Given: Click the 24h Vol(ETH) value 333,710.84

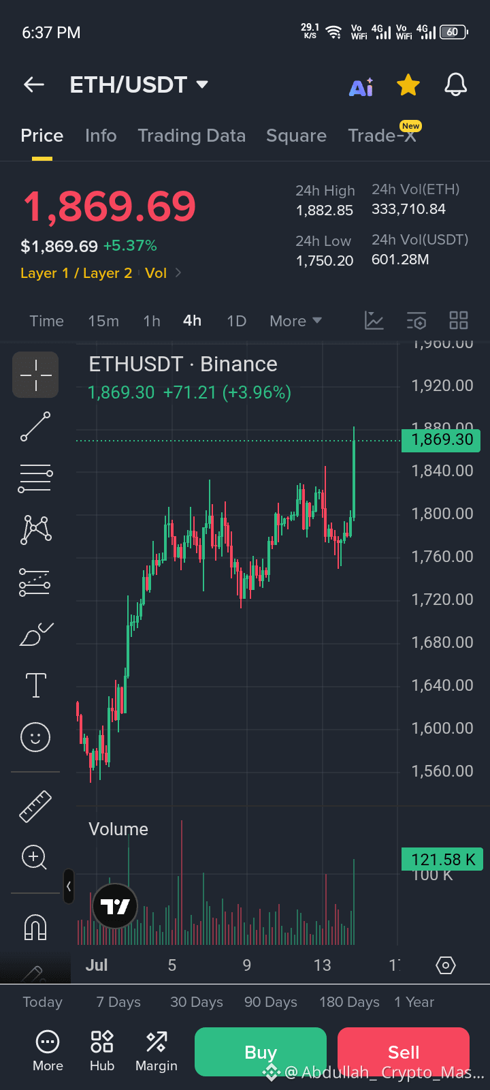Looking at the screenshot, I should tap(408, 209).
